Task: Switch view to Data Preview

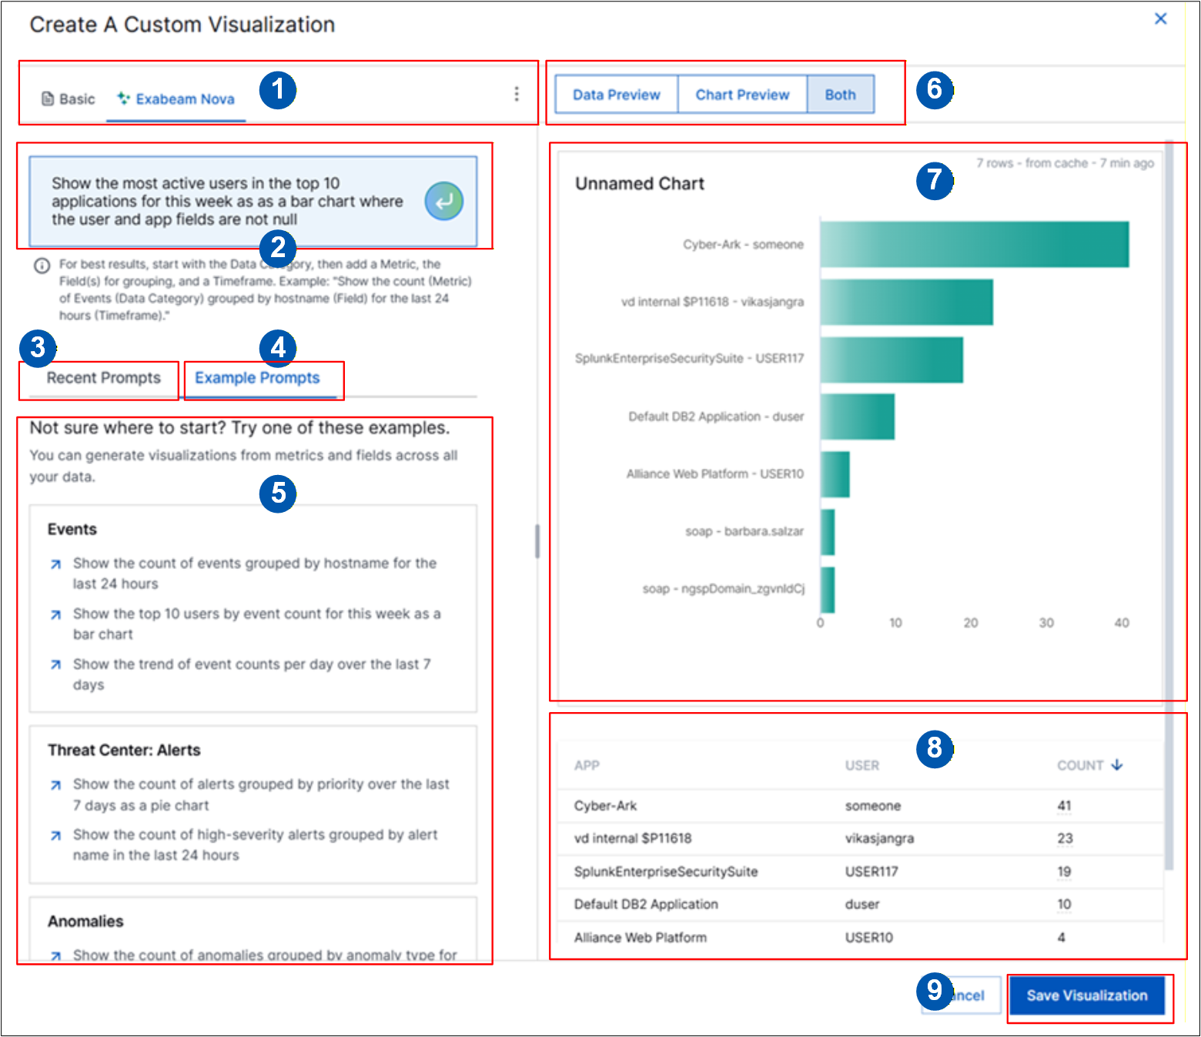Action: tap(617, 95)
